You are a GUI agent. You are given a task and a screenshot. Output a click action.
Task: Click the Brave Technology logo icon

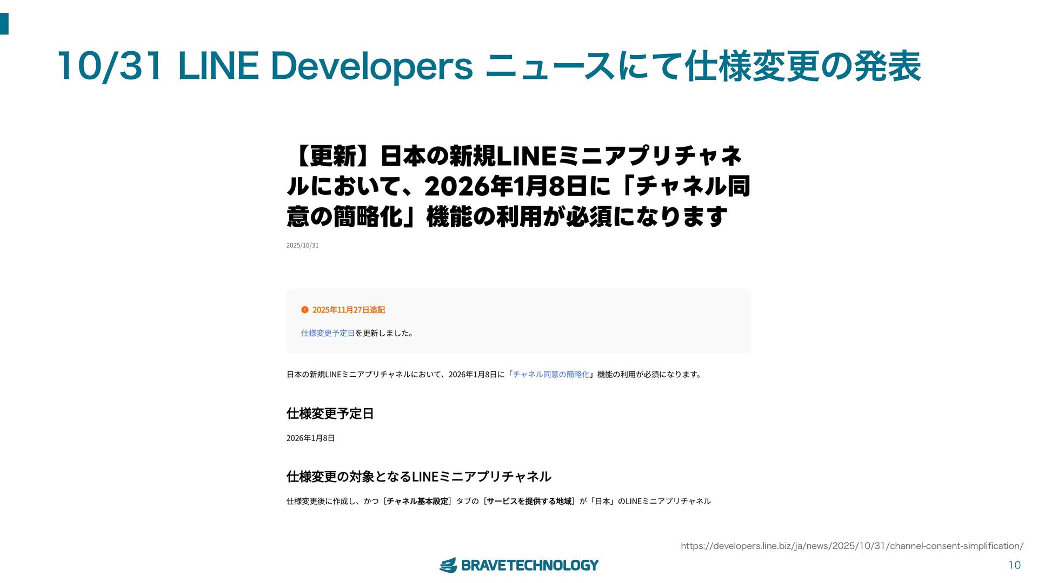[448, 565]
